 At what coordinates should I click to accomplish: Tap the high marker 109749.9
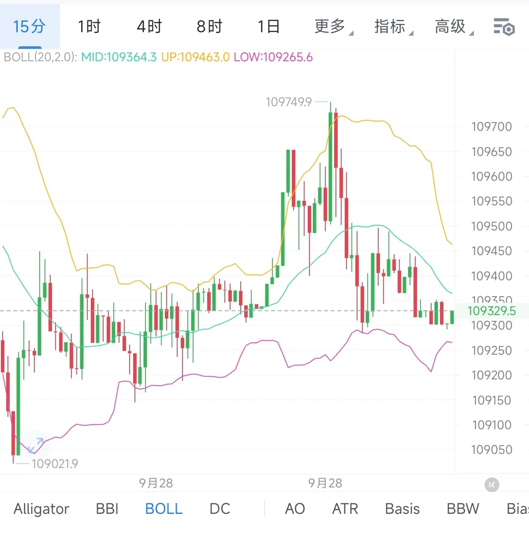[x=289, y=102]
